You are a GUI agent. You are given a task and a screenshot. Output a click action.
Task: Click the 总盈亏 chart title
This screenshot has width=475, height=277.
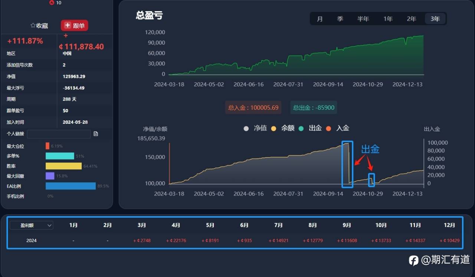pyautogui.click(x=149, y=16)
